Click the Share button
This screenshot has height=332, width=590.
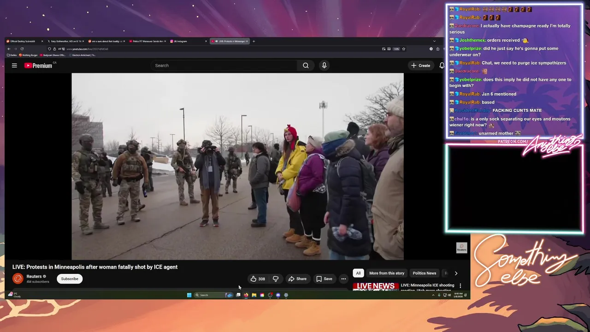pyautogui.click(x=297, y=279)
